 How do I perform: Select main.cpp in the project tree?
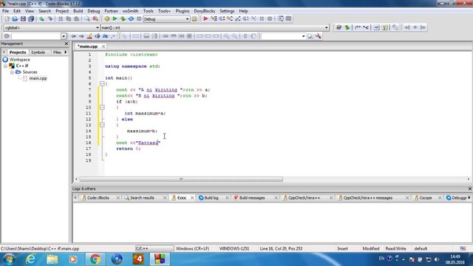38,78
